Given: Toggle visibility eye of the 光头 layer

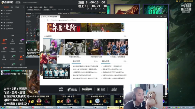Looking at the screenshot, I should [2, 13].
